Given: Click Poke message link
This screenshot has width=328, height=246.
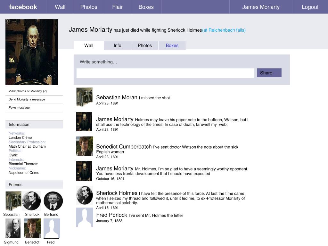Looking at the screenshot, I should pyautogui.click(x=19, y=108).
